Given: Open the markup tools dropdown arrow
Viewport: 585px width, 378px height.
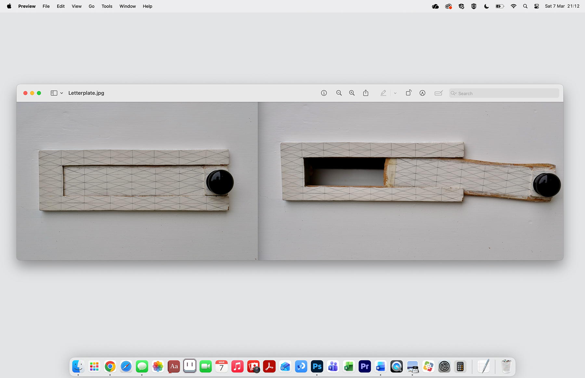Looking at the screenshot, I should (395, 93).
